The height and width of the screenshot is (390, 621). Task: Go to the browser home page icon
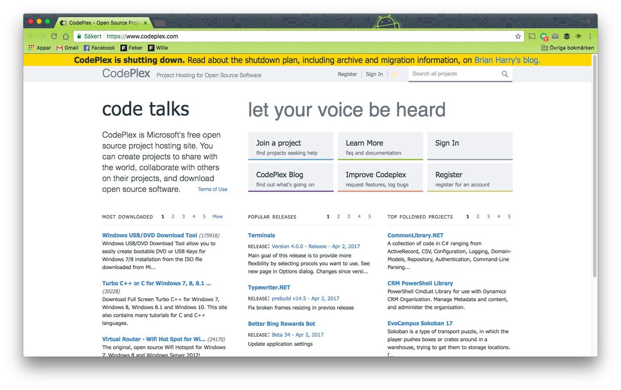click(66, 36)
